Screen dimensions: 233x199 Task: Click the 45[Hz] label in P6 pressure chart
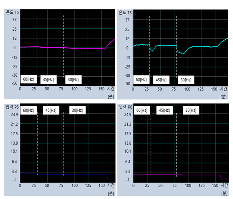point(164,110)
